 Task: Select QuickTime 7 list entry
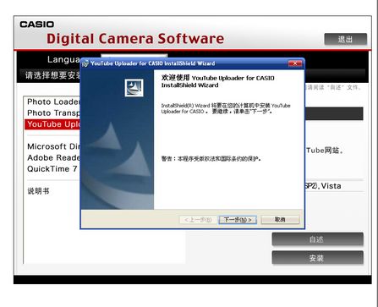[52, 169]
